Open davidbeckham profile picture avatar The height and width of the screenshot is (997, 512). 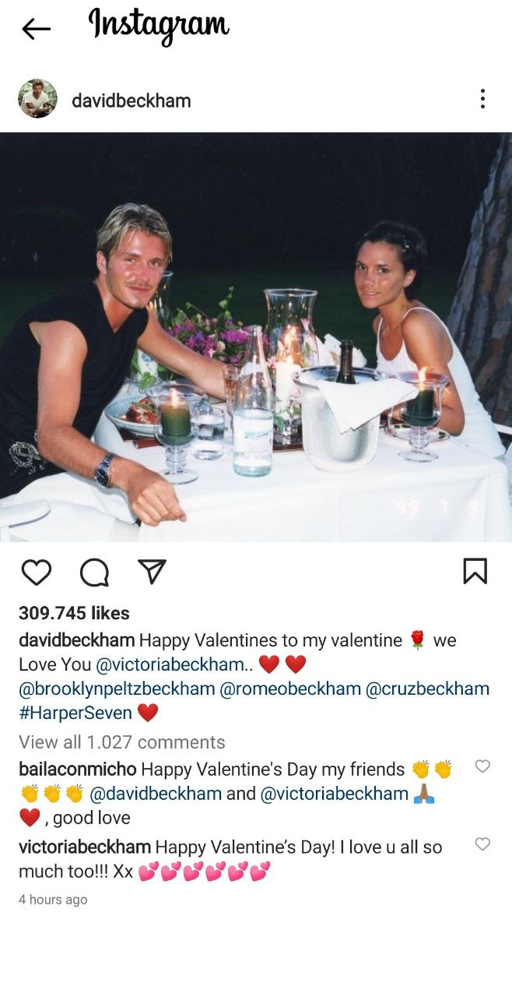(x=37, y=99)
